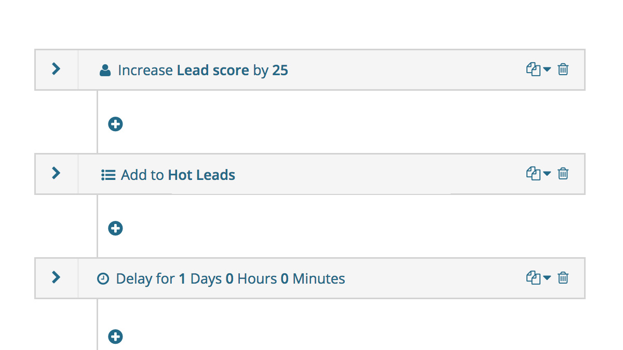Delete the Delay step with trash icon
The height and width of the screenshot is (350, 623).
click(x=563, y=278)
